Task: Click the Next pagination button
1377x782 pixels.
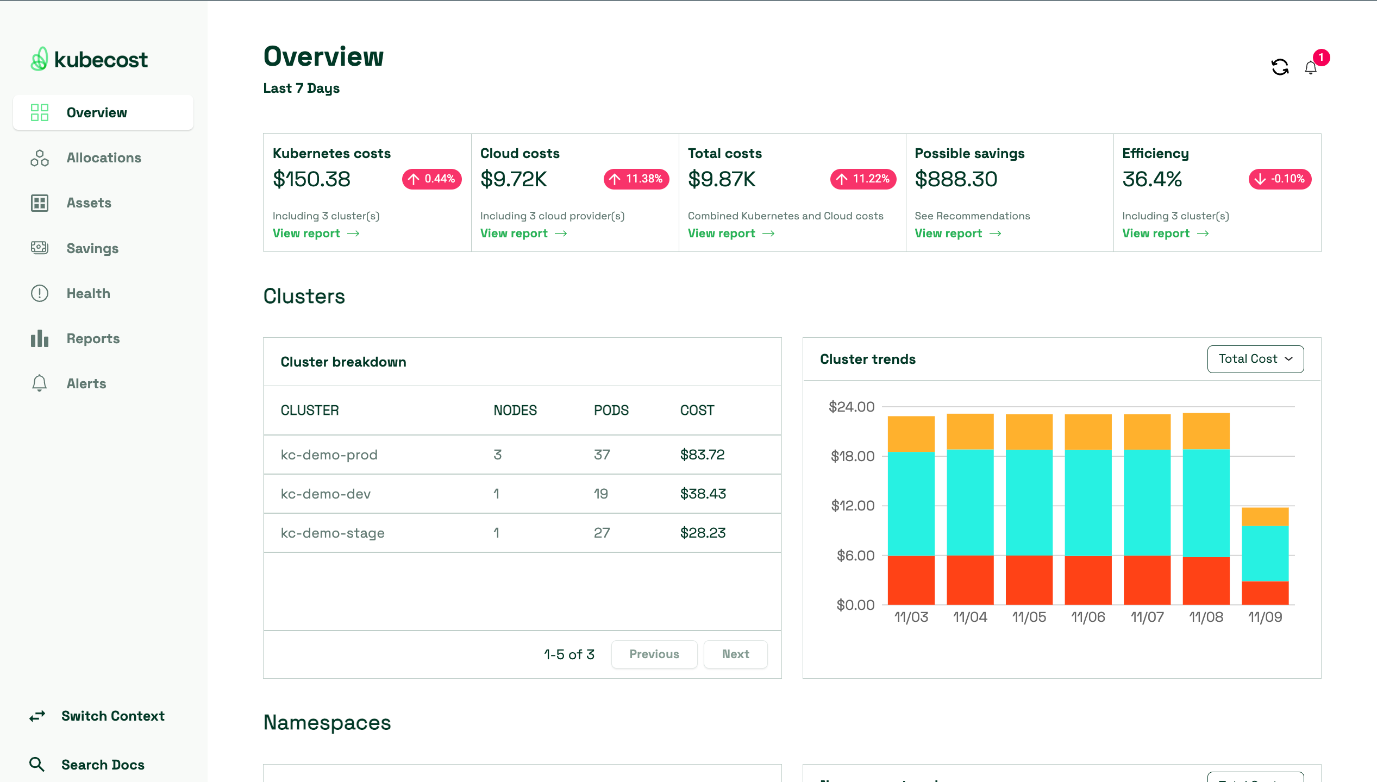Action: (735, 654)
